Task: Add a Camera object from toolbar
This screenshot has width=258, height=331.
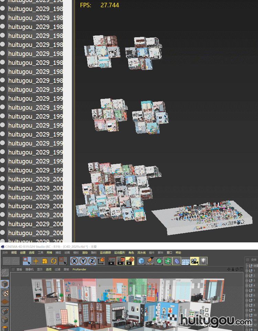Action: point(194,261)
